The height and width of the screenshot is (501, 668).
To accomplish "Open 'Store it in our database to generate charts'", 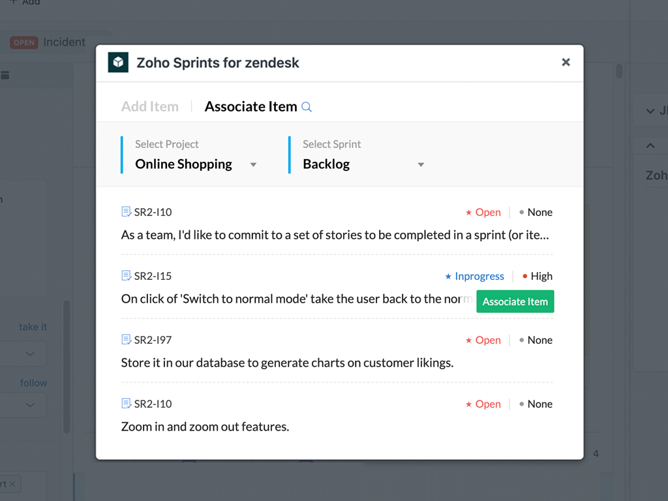I will point(287,363).
